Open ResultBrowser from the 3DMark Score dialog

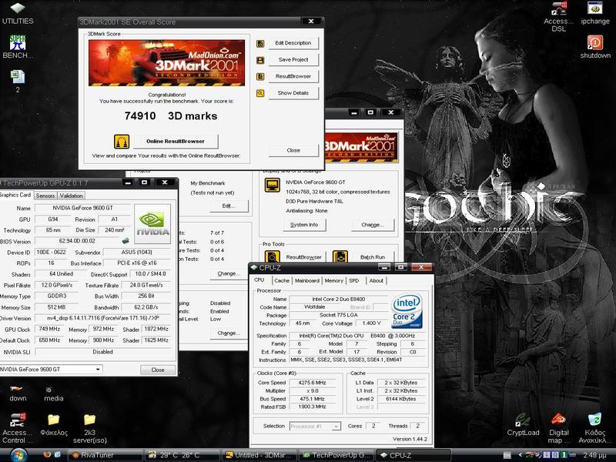click(x=293, y=76)
